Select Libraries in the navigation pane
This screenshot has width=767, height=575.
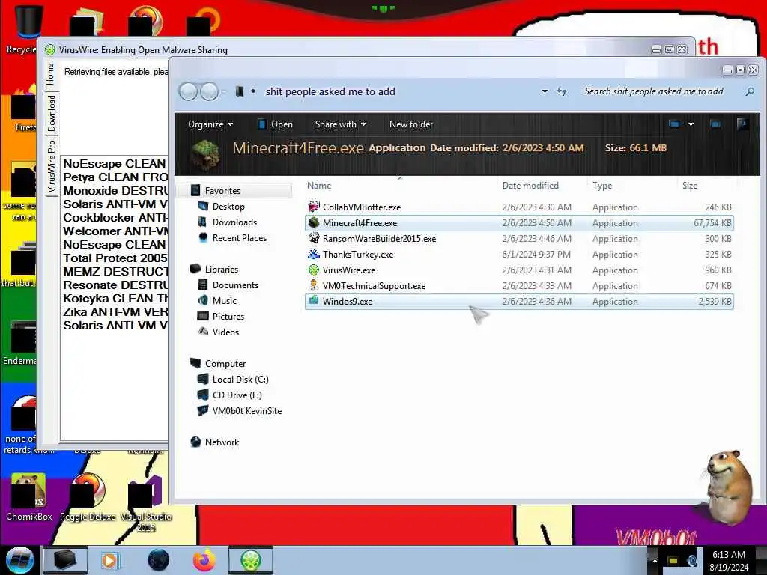221,269
